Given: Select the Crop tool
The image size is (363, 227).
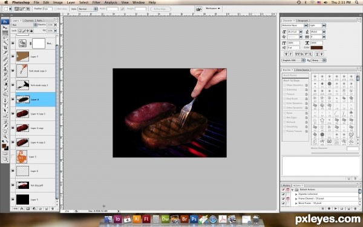Looking at the screenshot, I should [x=5, y=48].
